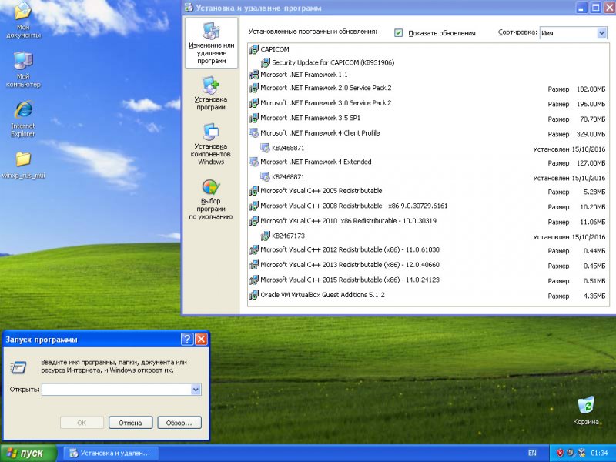Screen dimensions: 616x462
Task: Click the .NET Framework 2.0 Service Pack 2 icon
Action: (x=254, y=88)
